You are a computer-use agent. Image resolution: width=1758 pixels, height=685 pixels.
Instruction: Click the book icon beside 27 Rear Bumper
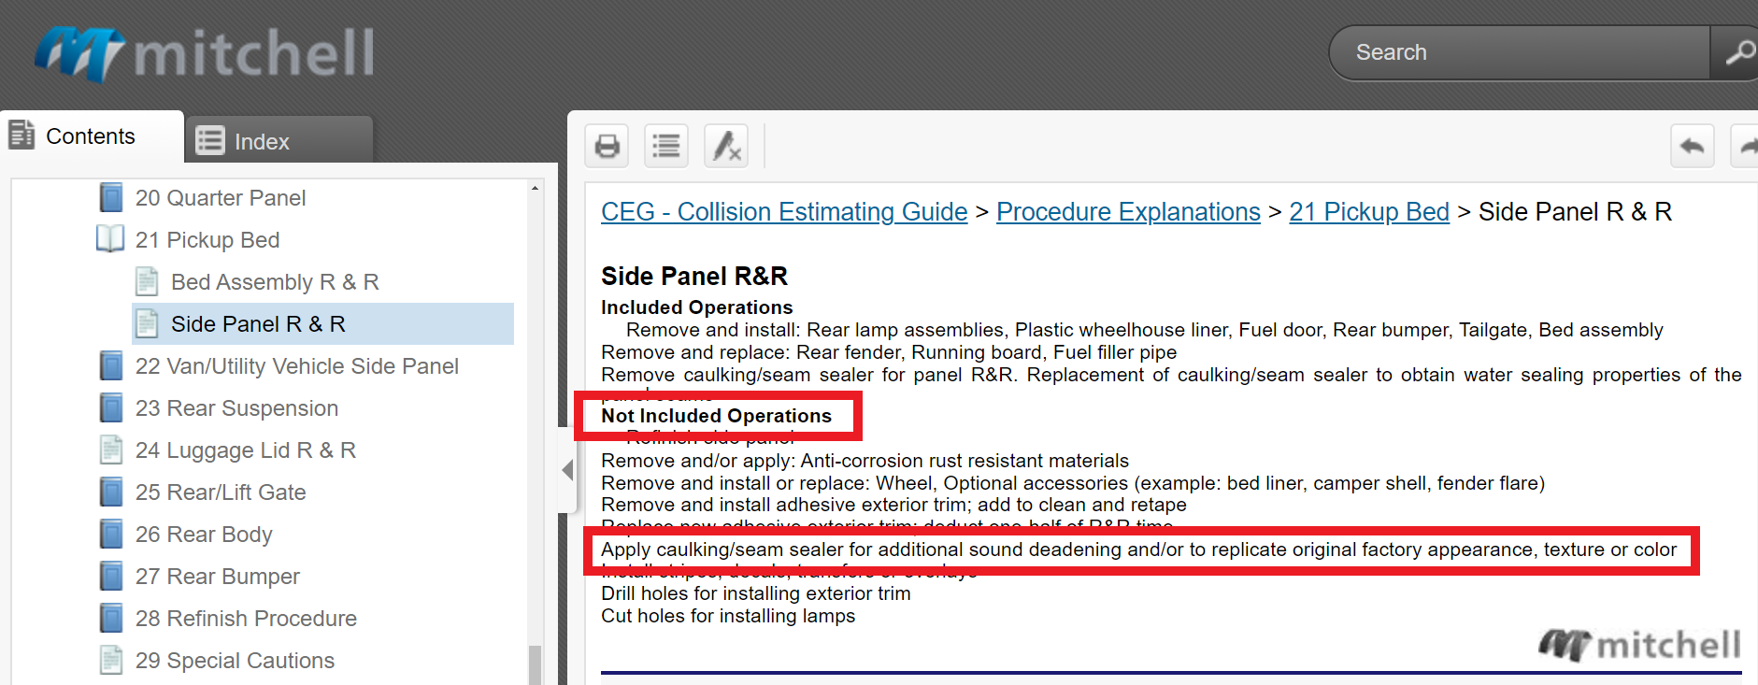coord(111,577)
